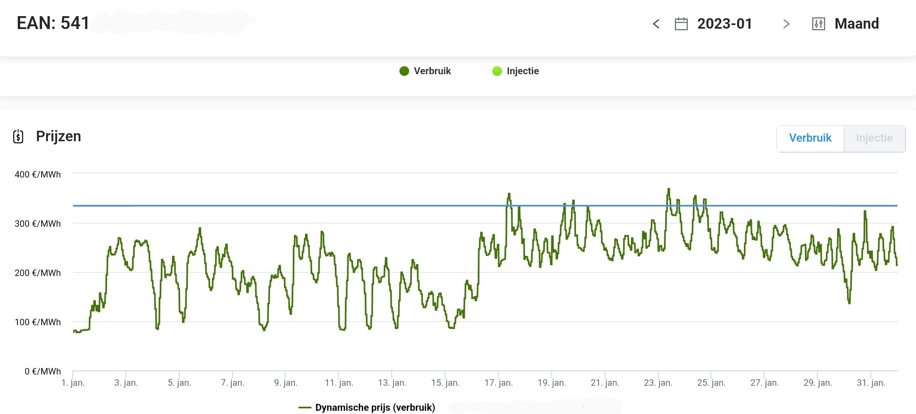Screen dimensions: 916x414
Task: Click the EAN: 541 heading
Action: pyautogui.click(x=53, y=23)
